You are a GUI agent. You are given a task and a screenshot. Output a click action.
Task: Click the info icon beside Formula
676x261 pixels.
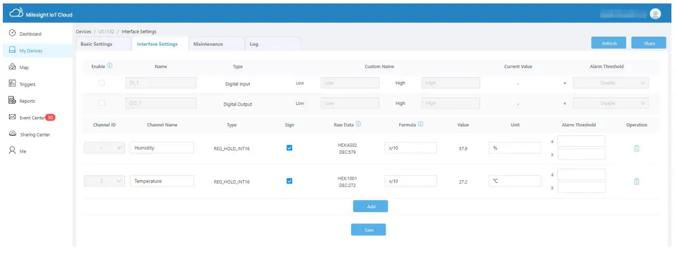click(x=420, y=124)
